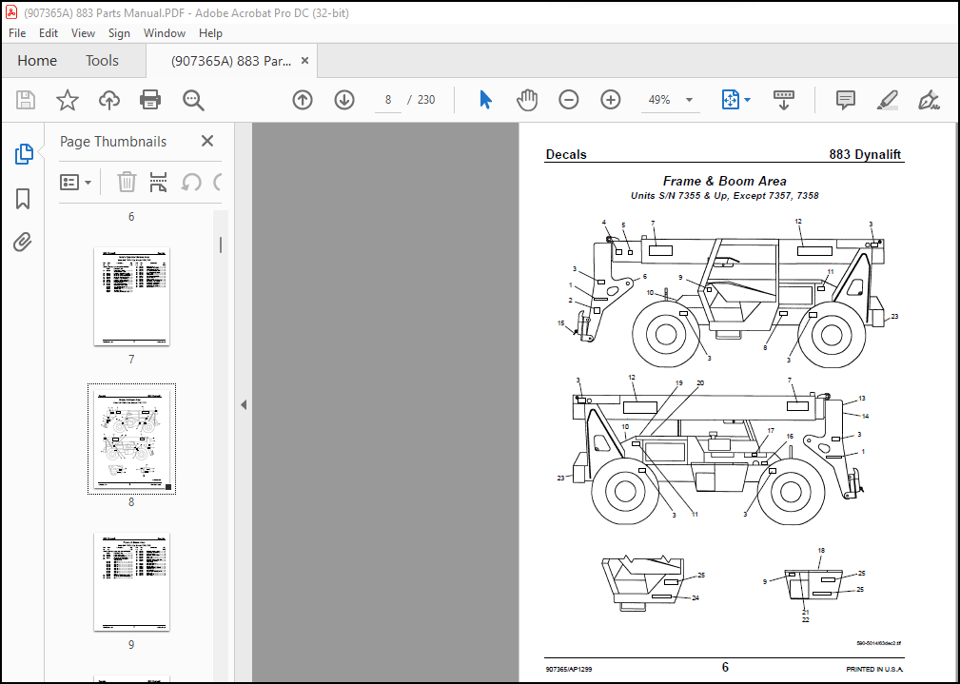Open the Sign menu
Image resolution: width=960 pixels, height=684 pixels.
(x=119, y=33)
